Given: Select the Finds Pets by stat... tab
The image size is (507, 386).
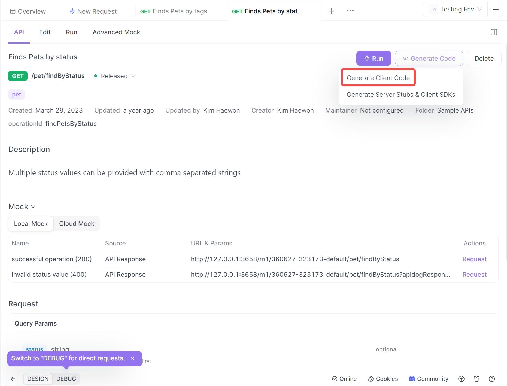Looking at the screenshot, I should point(267,11).
